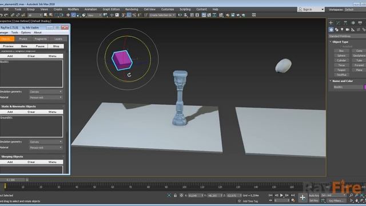Switch to RayFire Fragments tab

[41, 39]
